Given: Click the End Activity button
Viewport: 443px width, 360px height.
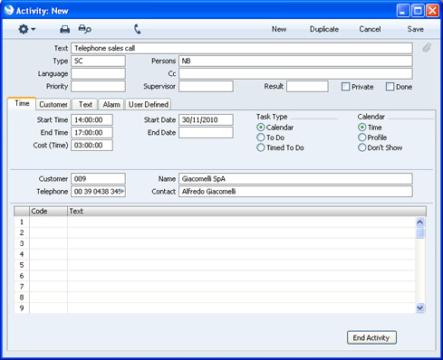Looking at the screenshot, I should coord(371,337).
